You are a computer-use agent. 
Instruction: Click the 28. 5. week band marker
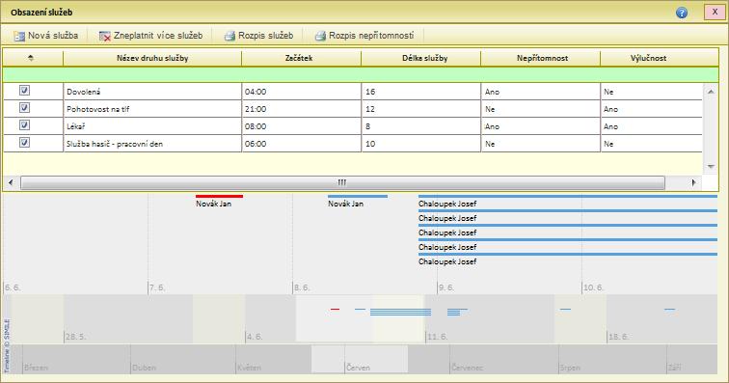(x=75, y=337)
